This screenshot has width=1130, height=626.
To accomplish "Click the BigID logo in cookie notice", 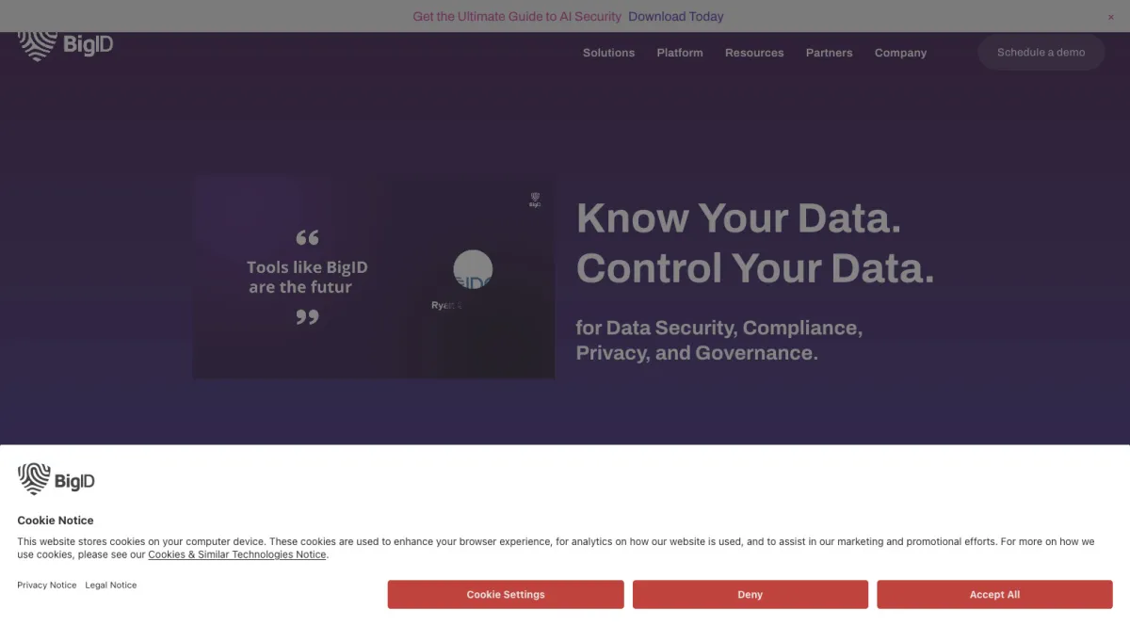I will point(56,479).
